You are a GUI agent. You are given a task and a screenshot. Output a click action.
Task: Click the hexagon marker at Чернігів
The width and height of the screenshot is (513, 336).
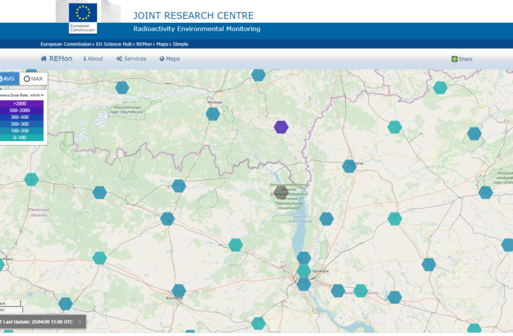point(349,167)
